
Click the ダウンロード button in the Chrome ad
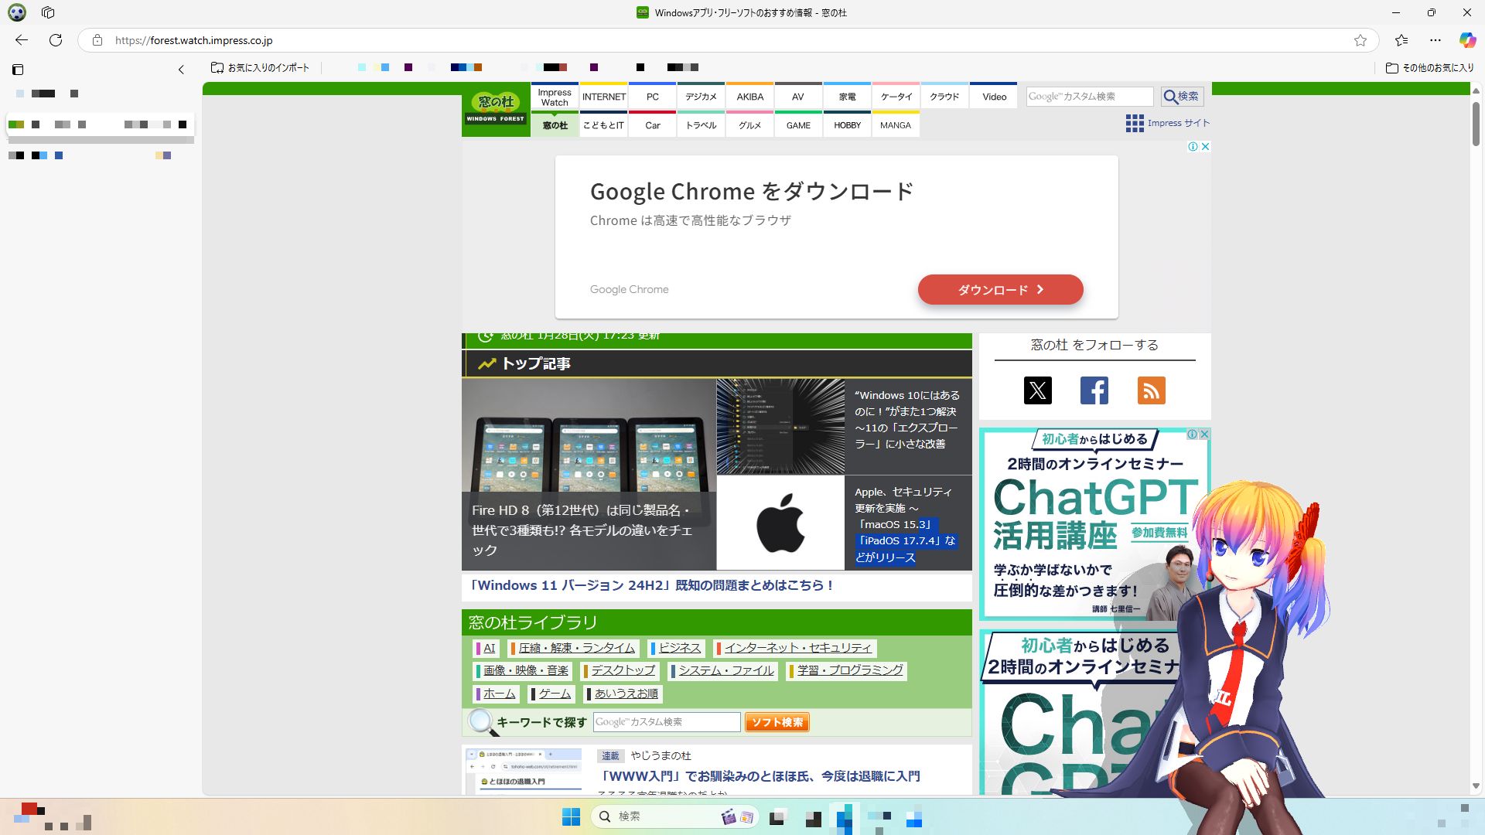pos(1000,289)
